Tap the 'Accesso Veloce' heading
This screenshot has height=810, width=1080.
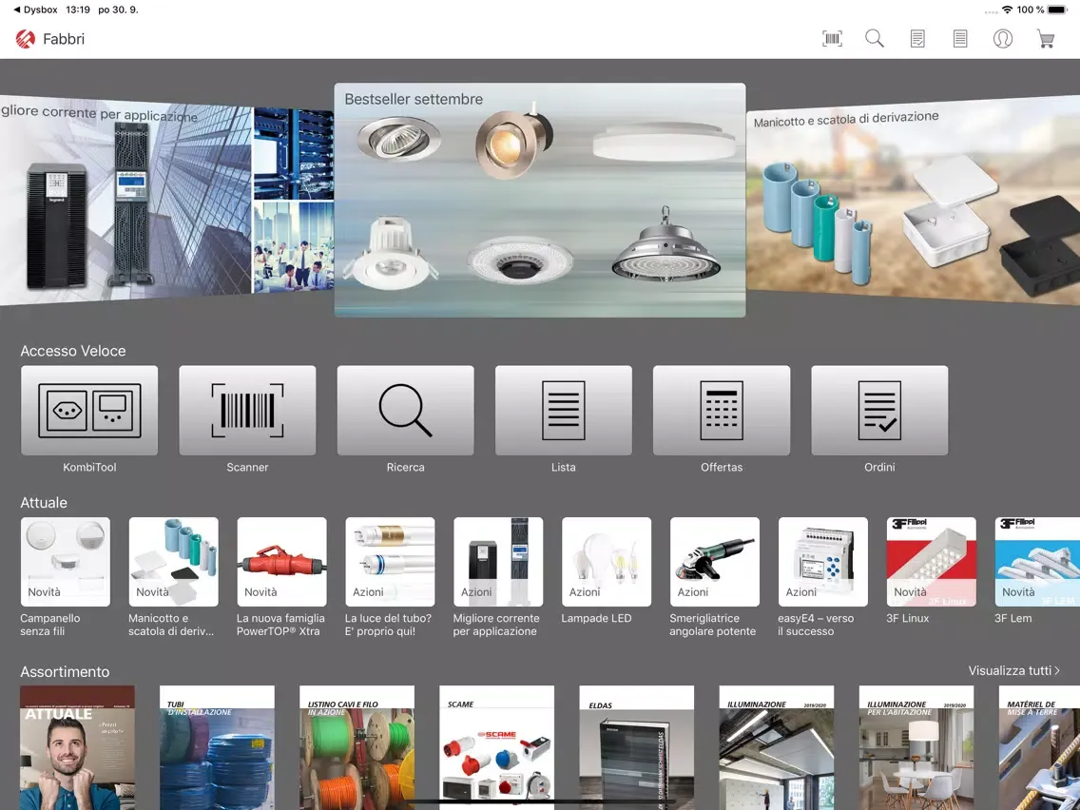[73, 351]
